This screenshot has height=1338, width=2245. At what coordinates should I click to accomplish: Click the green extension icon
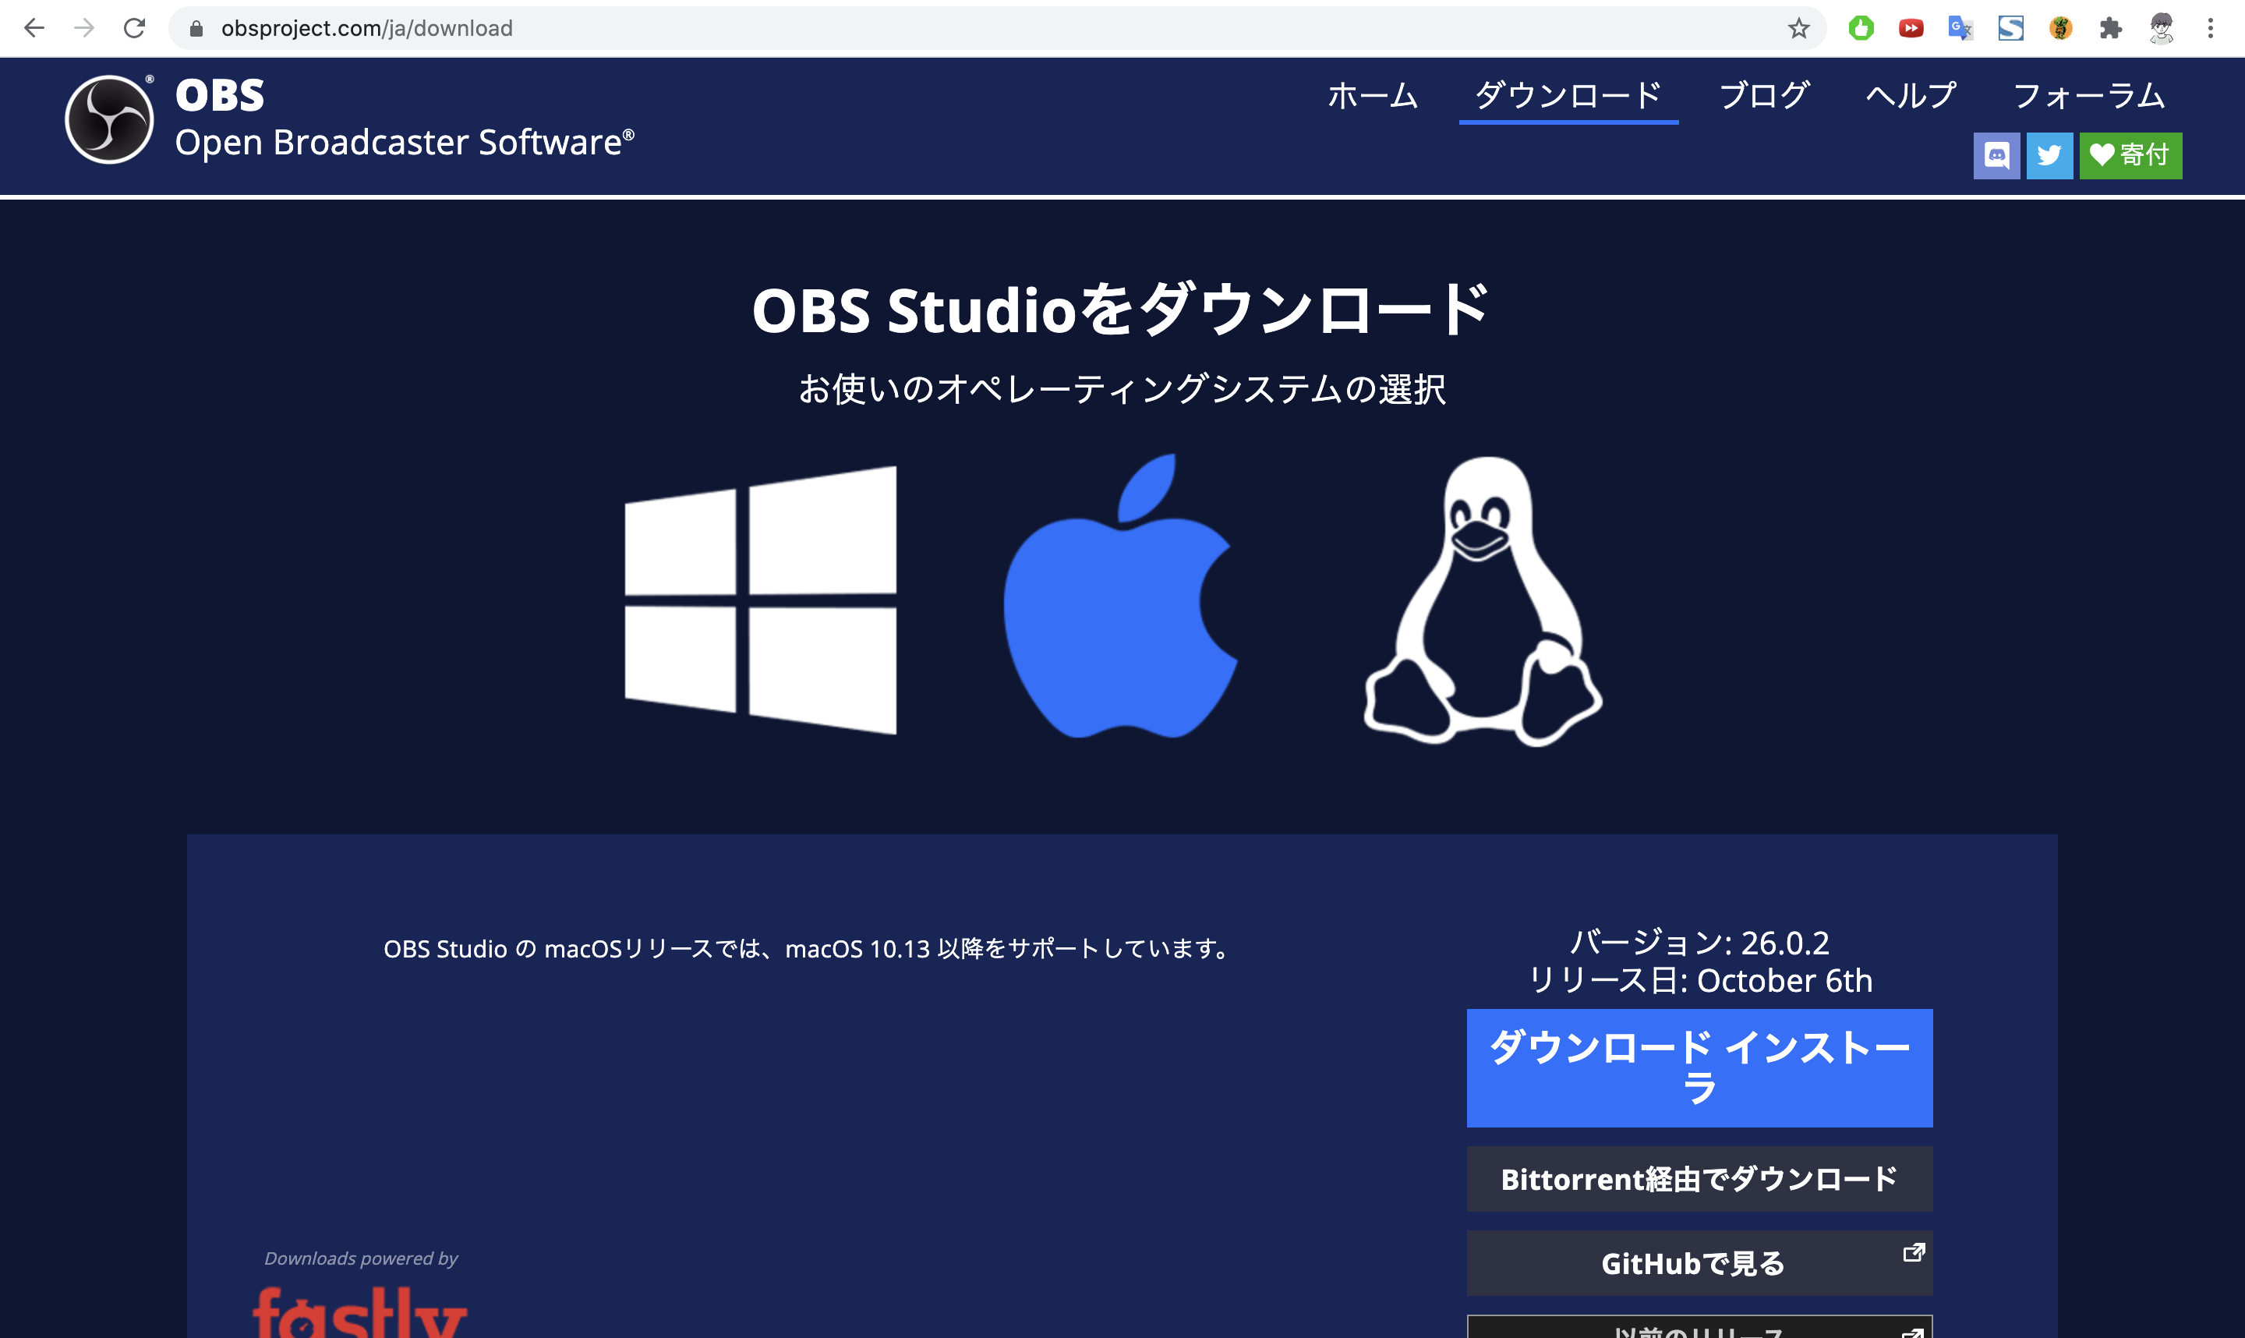(x=1861, y=28)
